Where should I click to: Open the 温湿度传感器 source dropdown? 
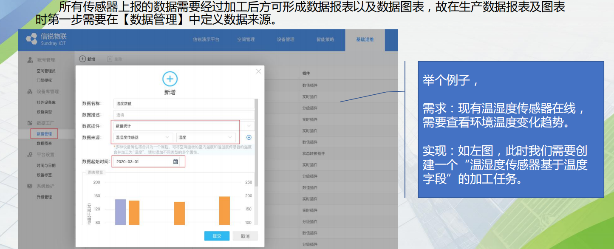coord(143,137)
